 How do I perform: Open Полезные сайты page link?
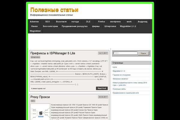119,89
